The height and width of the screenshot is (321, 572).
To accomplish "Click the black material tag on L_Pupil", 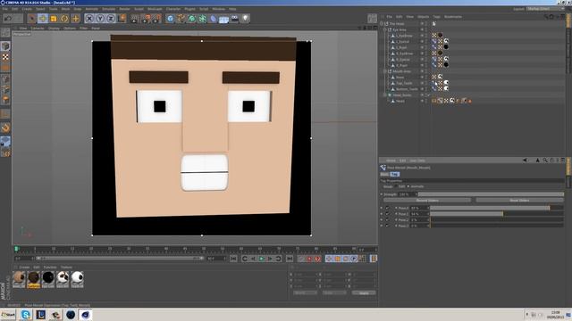I will click(x=446, y=47).
